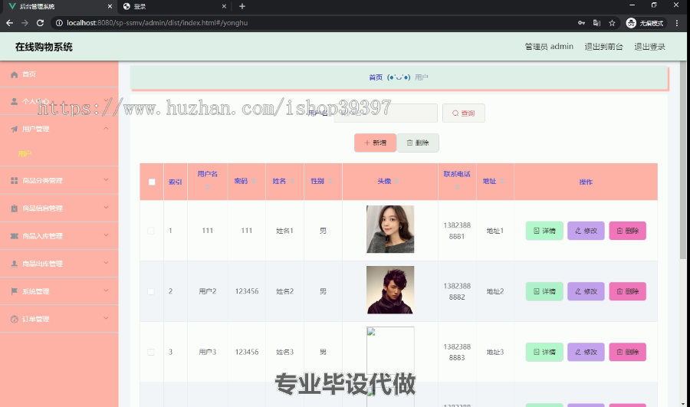Sort table by 用户名 column arrows
Viewport: 690px width, 407px height.
[x=207, y=186]
